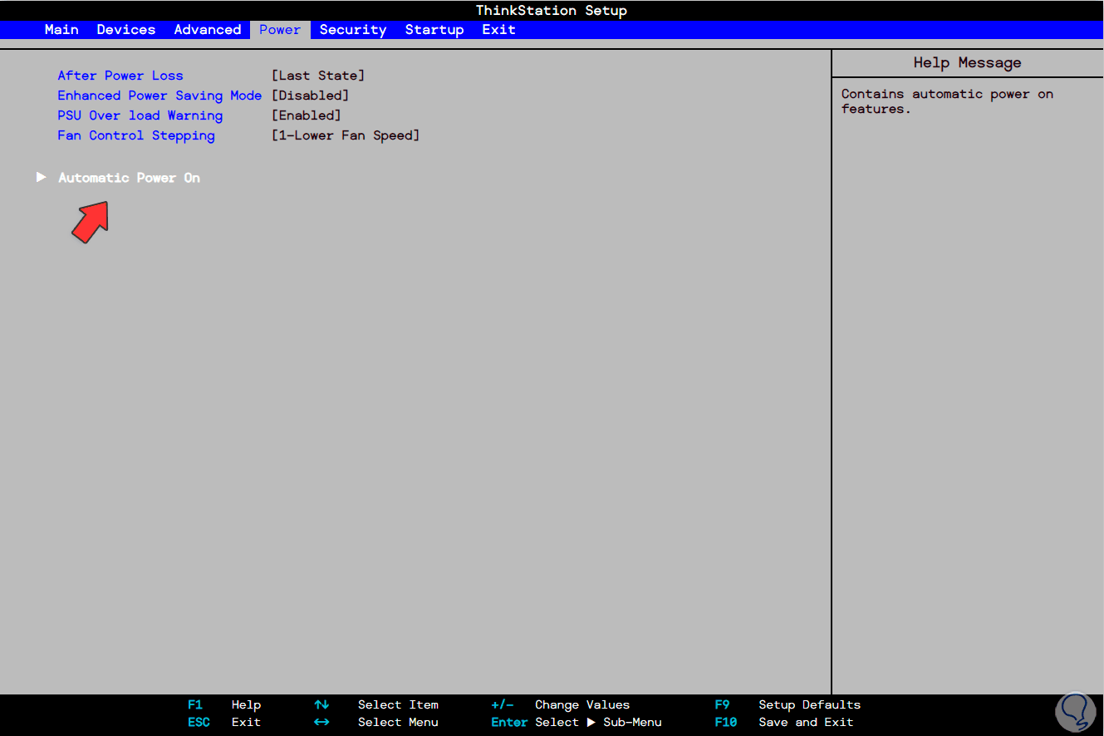Click the Enter Select Sub-Menu hint

point(577,723)
